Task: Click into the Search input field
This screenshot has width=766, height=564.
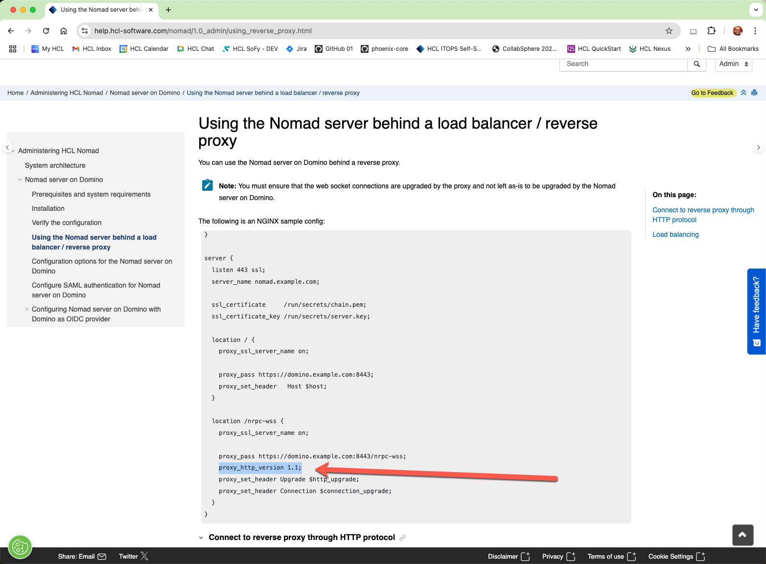Action: pyautogui.click(x=624, y=64)
